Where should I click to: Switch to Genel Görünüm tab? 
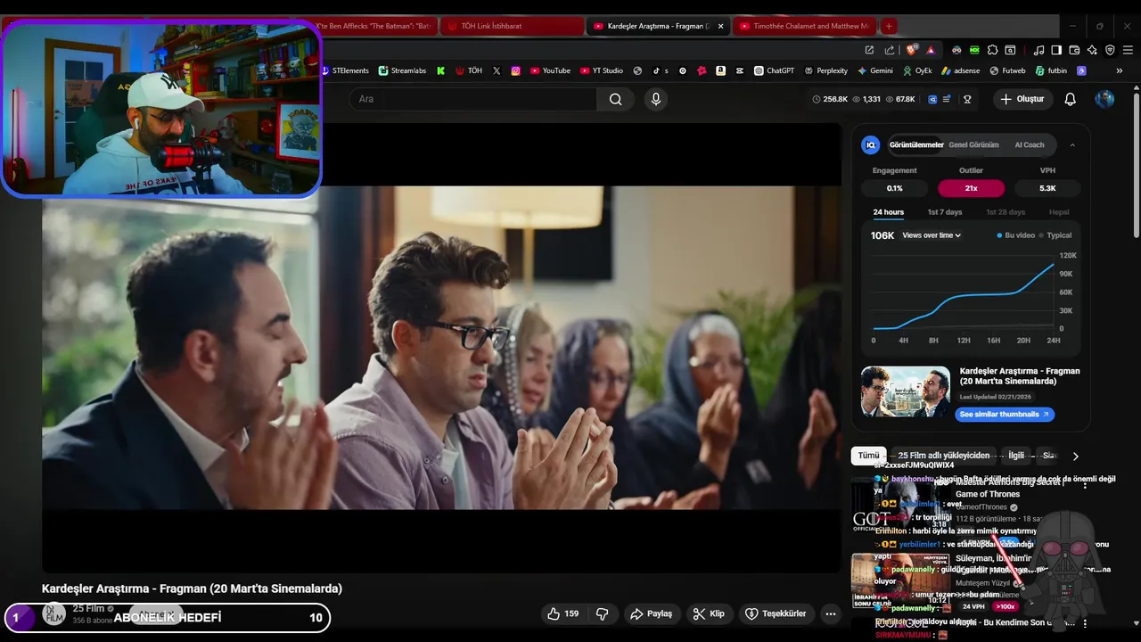pos(973,144)
